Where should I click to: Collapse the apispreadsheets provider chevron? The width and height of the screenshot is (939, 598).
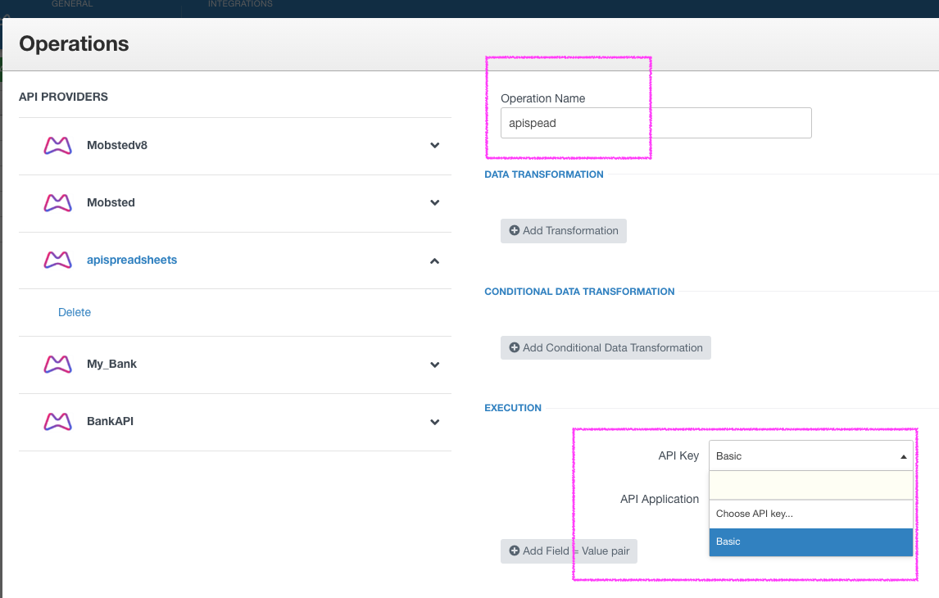[x=435, y=261]
